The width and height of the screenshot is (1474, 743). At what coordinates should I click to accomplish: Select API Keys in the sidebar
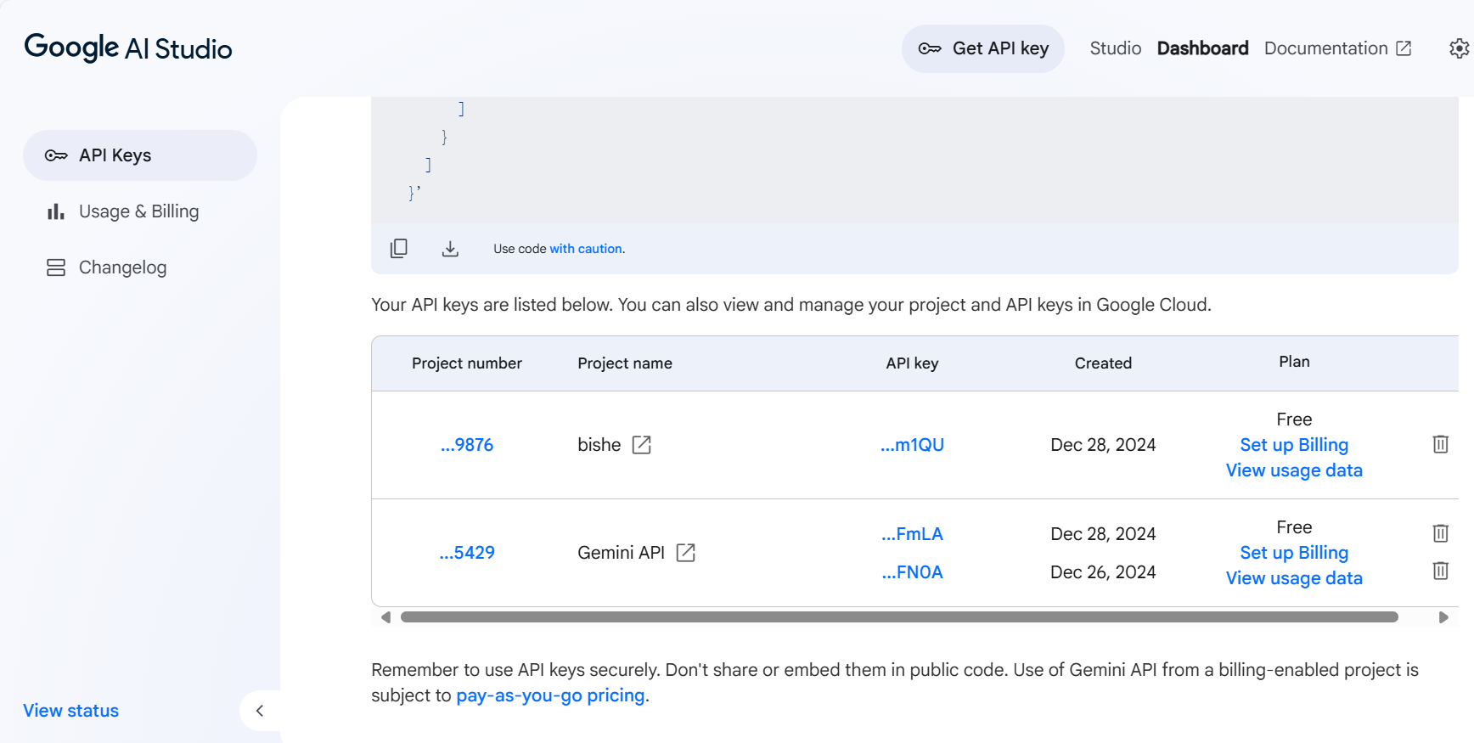tap(140, 155)
